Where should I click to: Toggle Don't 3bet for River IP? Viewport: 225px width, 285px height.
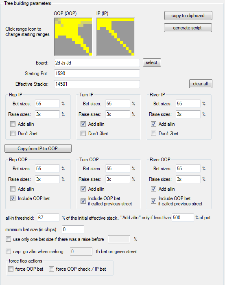click(x=153, y=134)
